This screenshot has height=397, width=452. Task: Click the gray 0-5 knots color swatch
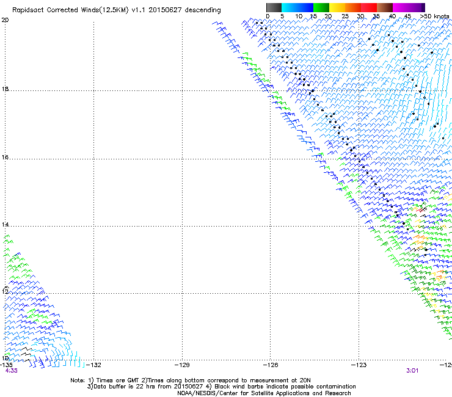coord(274,7)
